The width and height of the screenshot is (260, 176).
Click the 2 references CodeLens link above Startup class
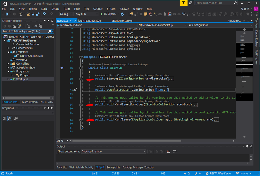coord(95,65)
